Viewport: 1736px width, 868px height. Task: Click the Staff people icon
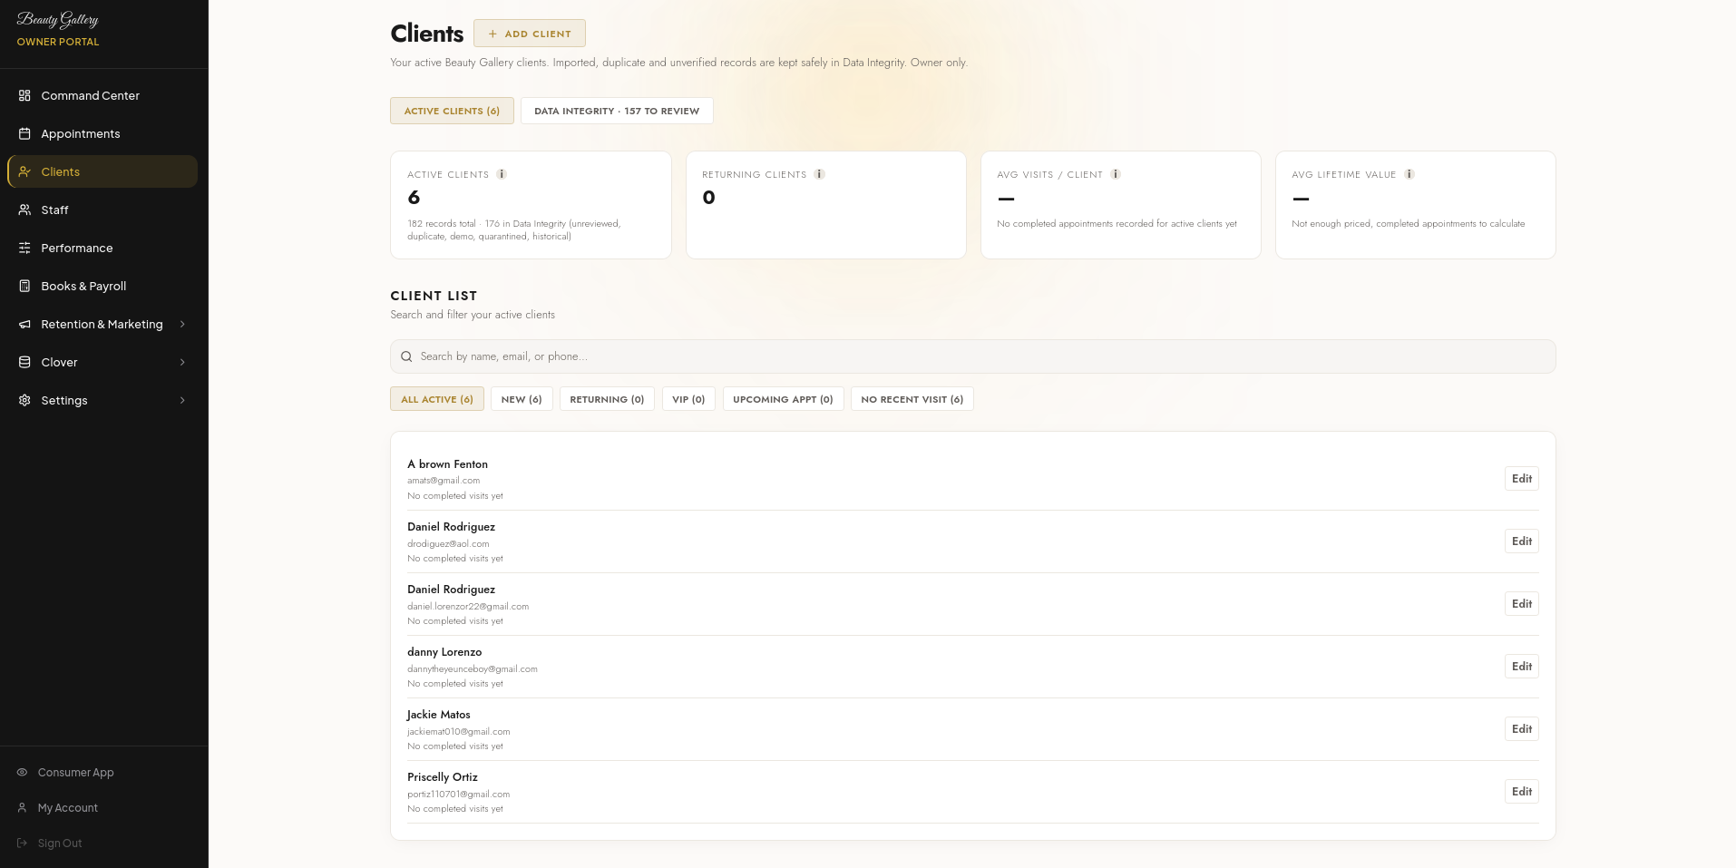(x=24, y=210)
